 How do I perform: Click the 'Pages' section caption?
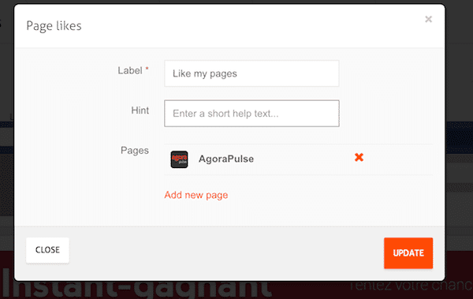click(135, 151)
